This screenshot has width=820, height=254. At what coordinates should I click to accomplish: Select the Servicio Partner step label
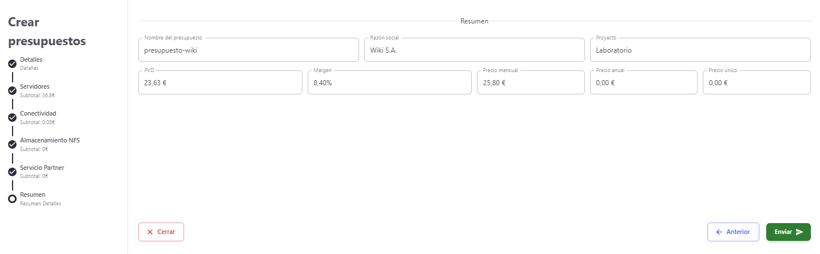pos(42,168)
